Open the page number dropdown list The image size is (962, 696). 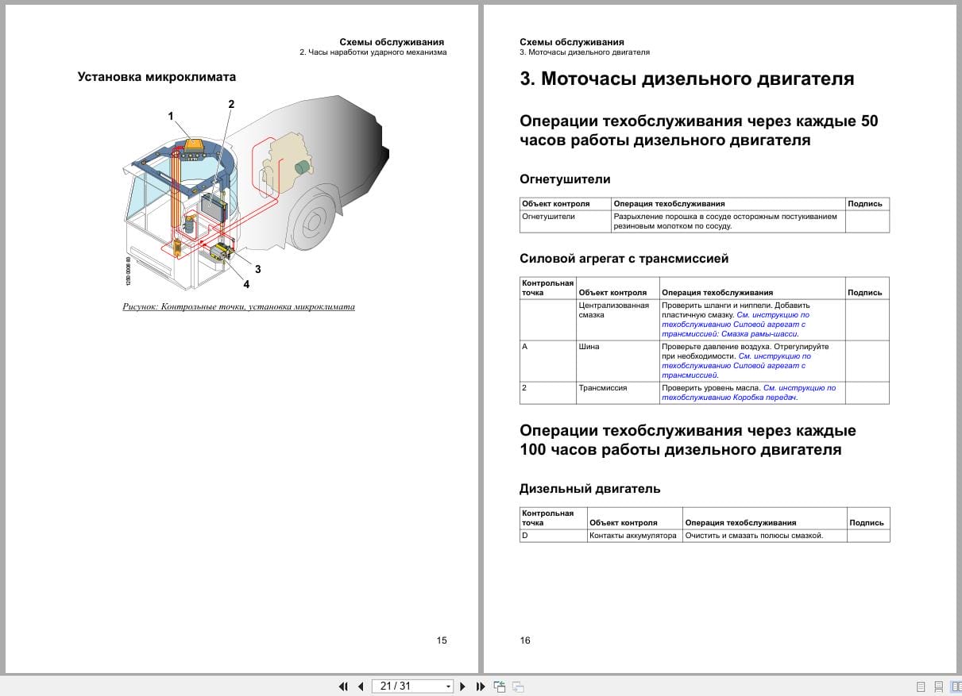tap(448, 686)
